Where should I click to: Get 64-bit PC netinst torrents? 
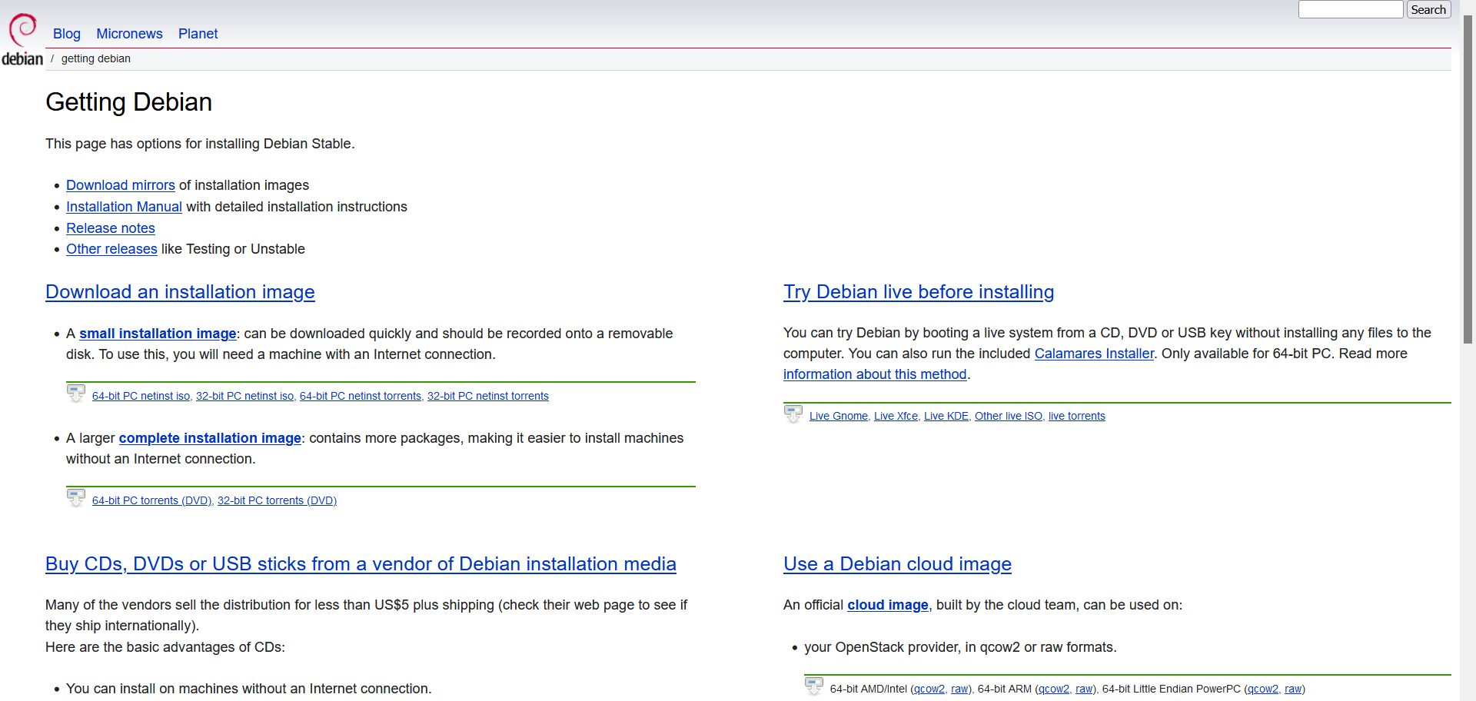pos(361,396)
